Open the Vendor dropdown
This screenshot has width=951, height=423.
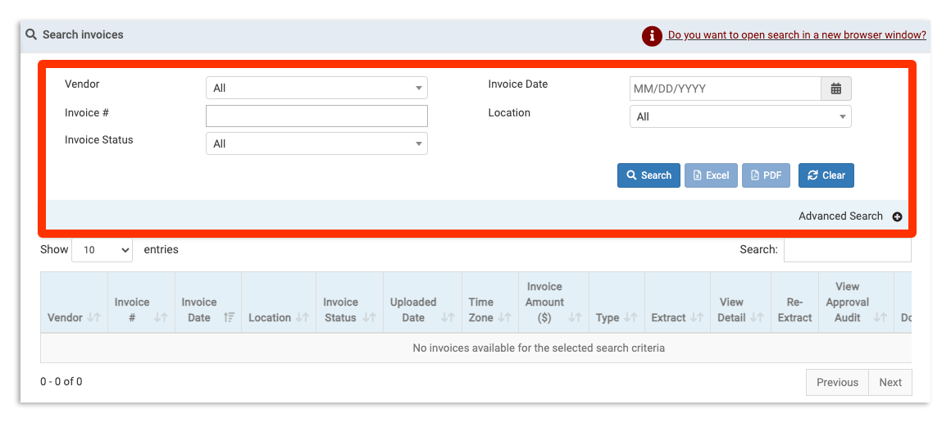(x=316, y=88)
